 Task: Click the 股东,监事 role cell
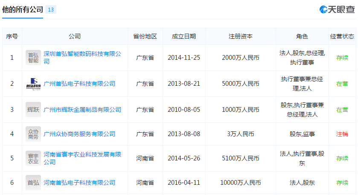click(x=302, y=134)
